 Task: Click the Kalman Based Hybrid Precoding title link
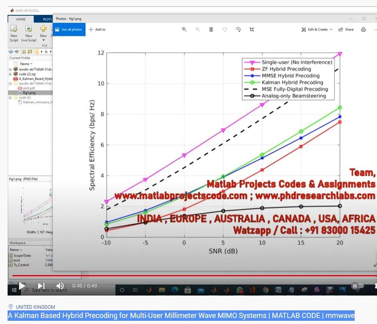tap(181, 316)
